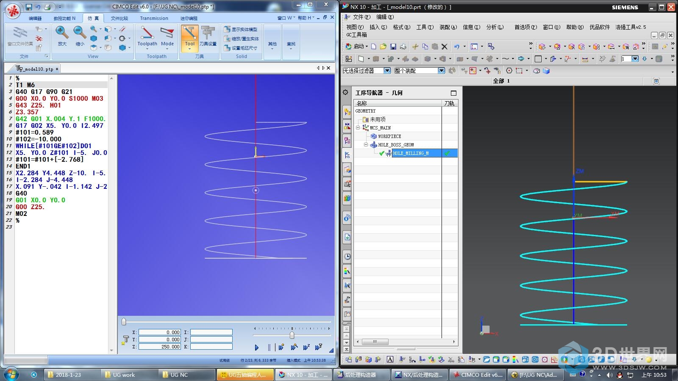Click the CIMCO quick-access save icon
678x381 pixels.
(x=29, y=7)
